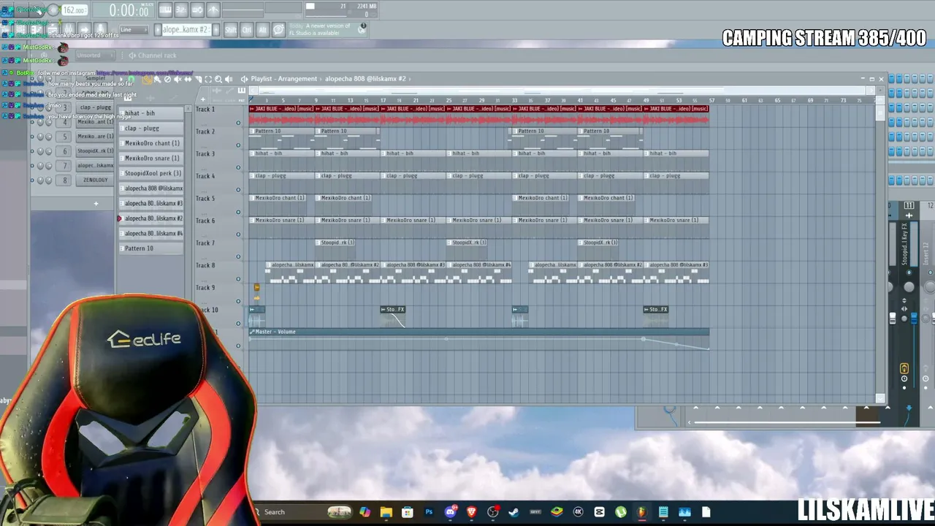
Task: Select MexikoDro chant (1) in the pattern picker
Action: click(151, 143)
